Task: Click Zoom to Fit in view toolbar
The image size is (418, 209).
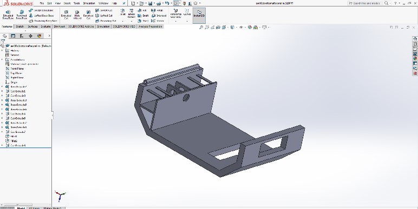Action: pos(201,27)
